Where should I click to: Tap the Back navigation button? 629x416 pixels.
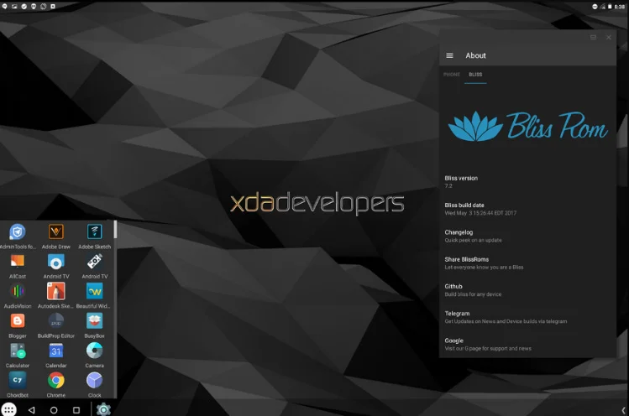32,410
